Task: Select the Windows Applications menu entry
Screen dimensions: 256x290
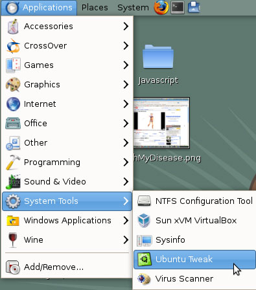Action: pyautogui.click(x=67, y=221)
